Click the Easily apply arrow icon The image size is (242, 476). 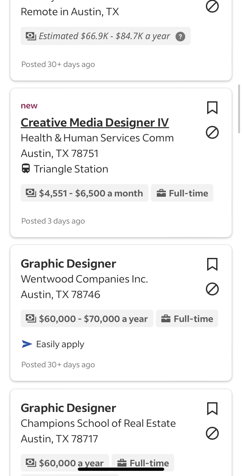[27, 344]
